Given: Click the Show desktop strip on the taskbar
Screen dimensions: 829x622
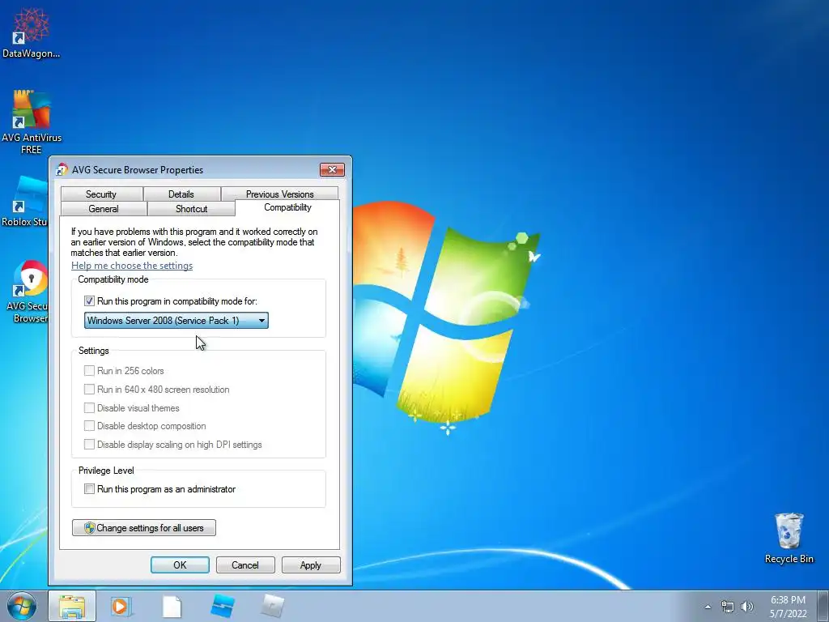Looking at the screenshot, I should [823, 607].
